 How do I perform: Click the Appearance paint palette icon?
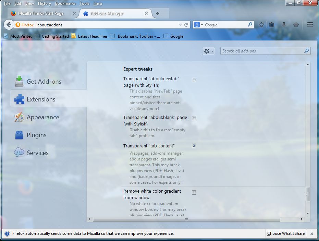click(19, 117)
